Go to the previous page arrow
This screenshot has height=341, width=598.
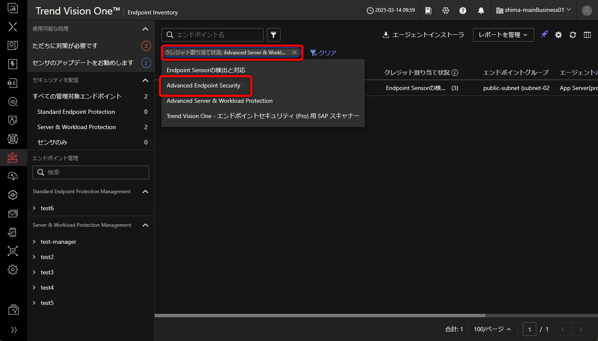564,329
